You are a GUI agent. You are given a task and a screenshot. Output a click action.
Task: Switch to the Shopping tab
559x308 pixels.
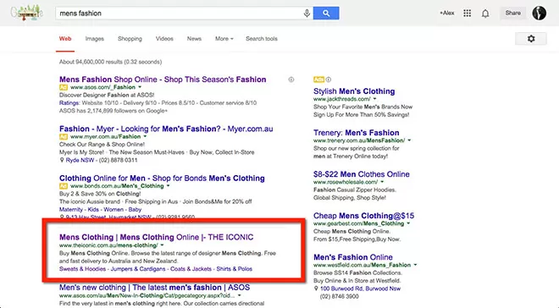(x=130, y=39)
